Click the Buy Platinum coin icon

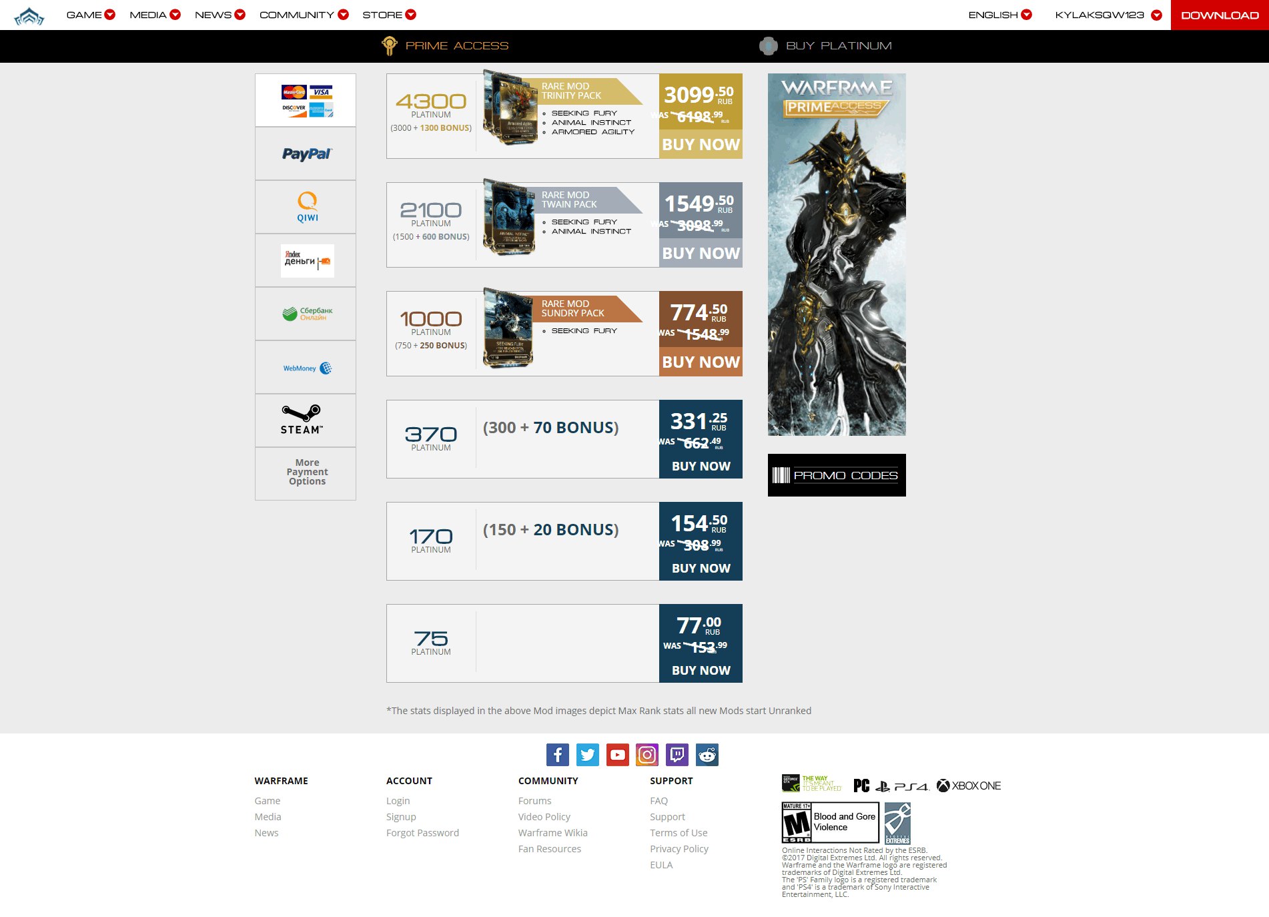769,46
